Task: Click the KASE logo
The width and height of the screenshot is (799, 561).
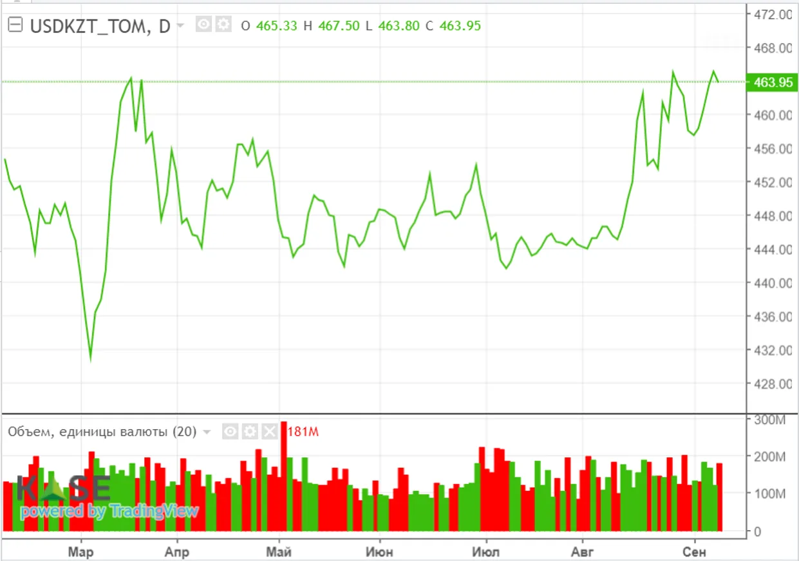Action: tap(63, 489)
